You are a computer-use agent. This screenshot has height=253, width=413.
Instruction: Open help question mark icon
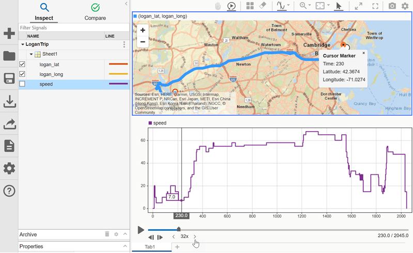[9, 191]
